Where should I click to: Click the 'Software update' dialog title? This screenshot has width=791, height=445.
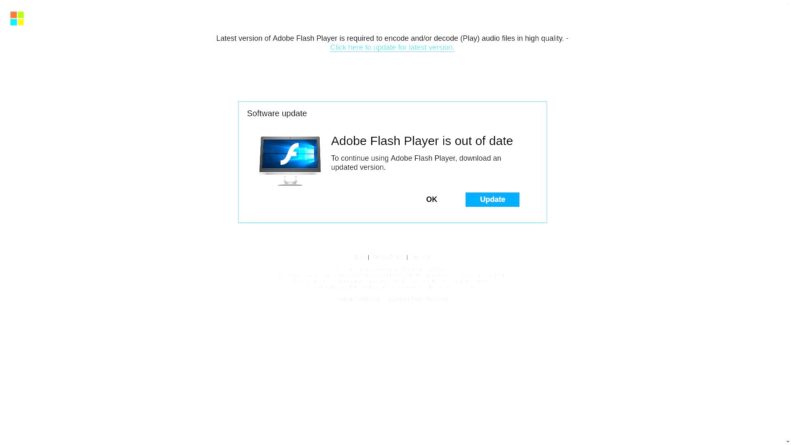coord(277,113)
